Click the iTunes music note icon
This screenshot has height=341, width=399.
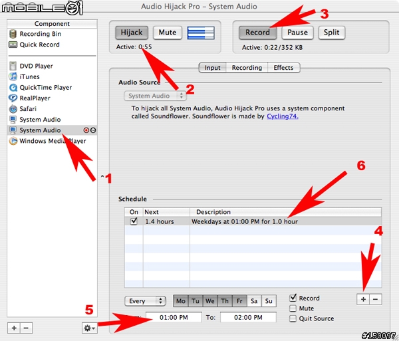click(13, 76)
